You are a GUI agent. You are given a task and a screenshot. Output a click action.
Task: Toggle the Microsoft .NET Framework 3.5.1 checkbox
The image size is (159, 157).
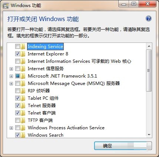(17, 76)
